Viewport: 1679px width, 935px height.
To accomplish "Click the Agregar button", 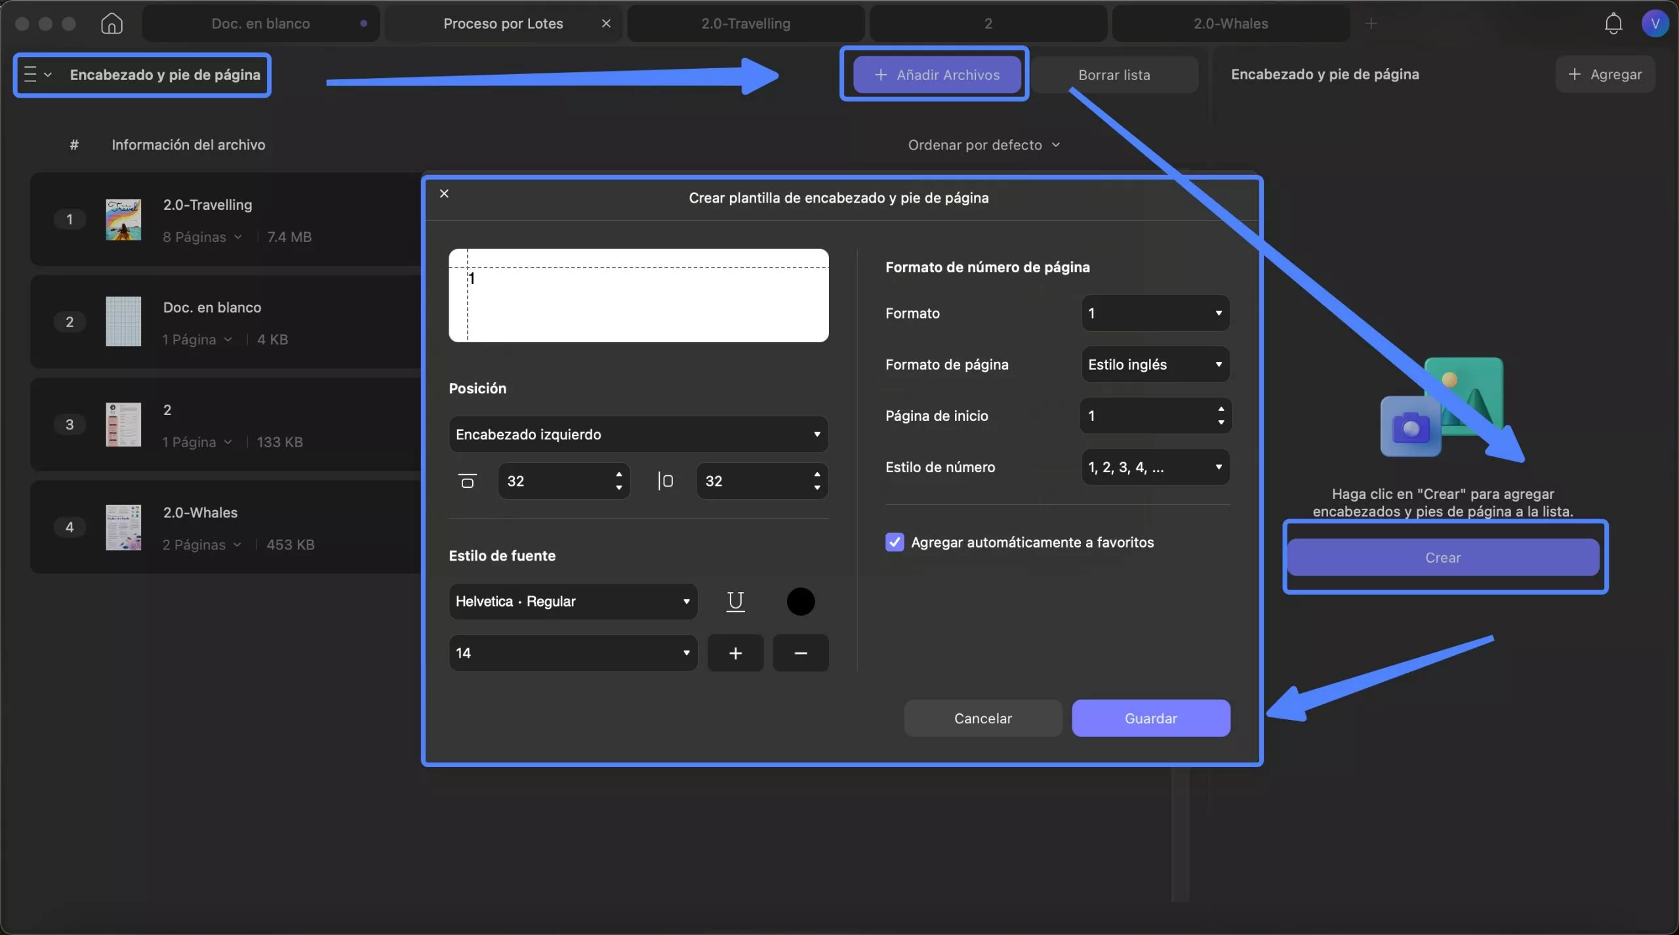I will 1605,74.
